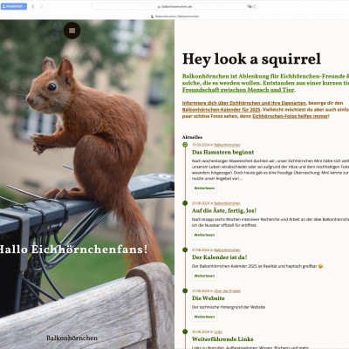The width and height of the screenshot is (349, 349).
Task: Open the round dark hamburger menu button
Action: coord(72,31)
